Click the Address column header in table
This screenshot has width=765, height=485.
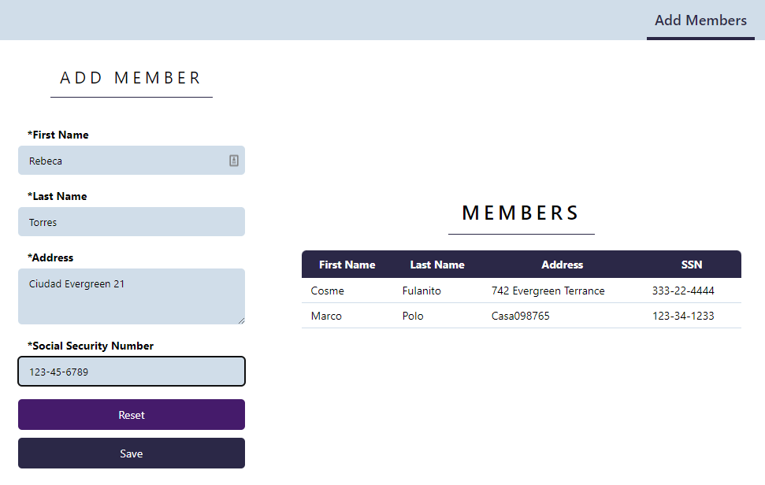[562, 265]
